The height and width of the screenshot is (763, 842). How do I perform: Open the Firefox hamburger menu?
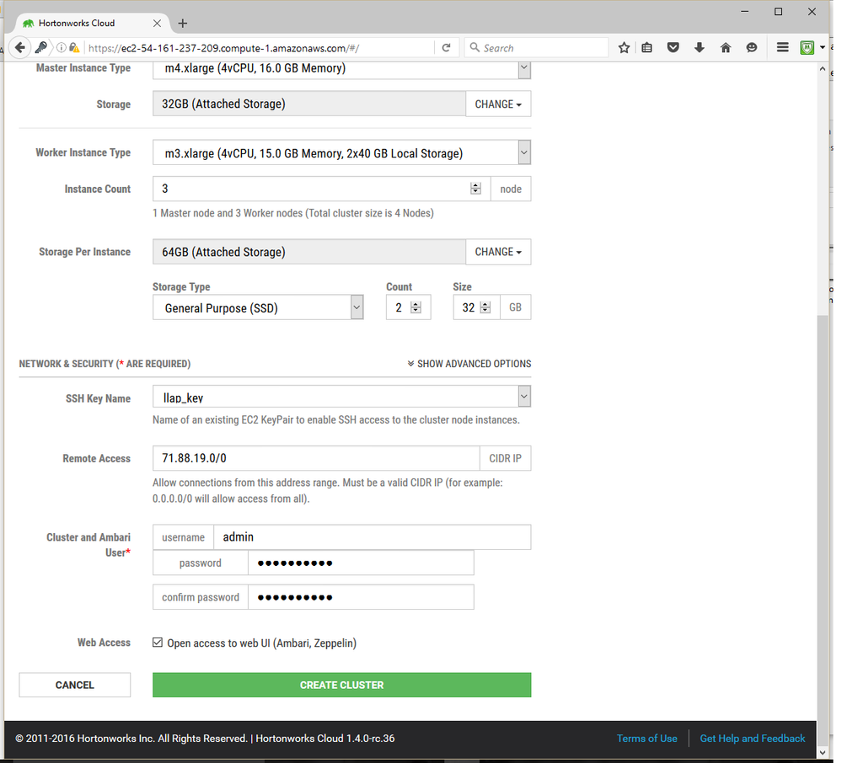[x=782, y=47]
